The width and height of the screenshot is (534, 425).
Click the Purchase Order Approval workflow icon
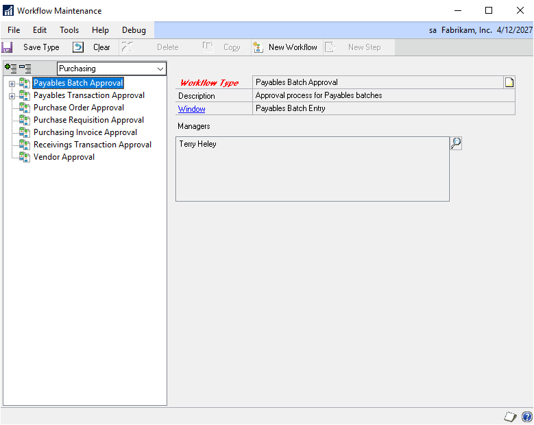(25, 108)
